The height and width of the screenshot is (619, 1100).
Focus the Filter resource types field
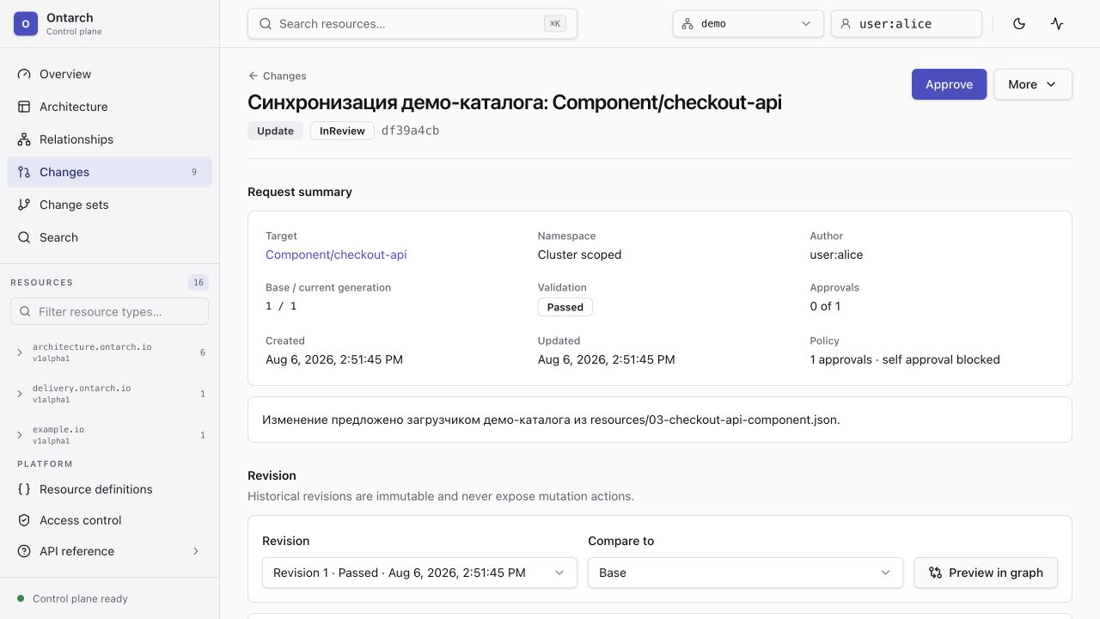109,311
